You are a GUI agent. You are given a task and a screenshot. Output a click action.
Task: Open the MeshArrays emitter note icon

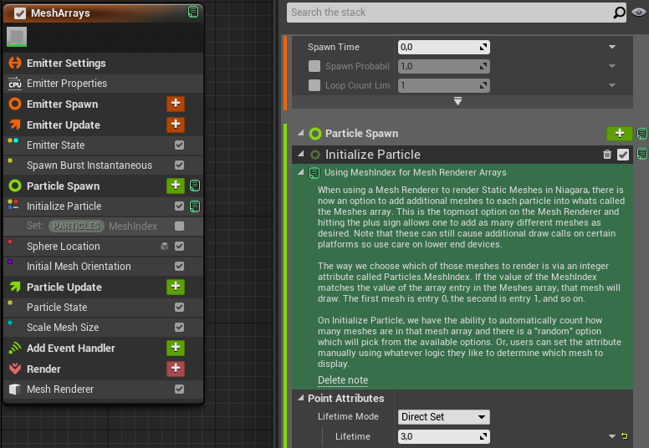tap(193, 12)
